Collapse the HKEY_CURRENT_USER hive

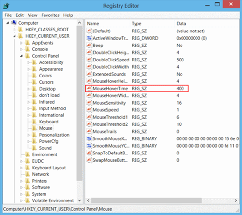[15, 36]
